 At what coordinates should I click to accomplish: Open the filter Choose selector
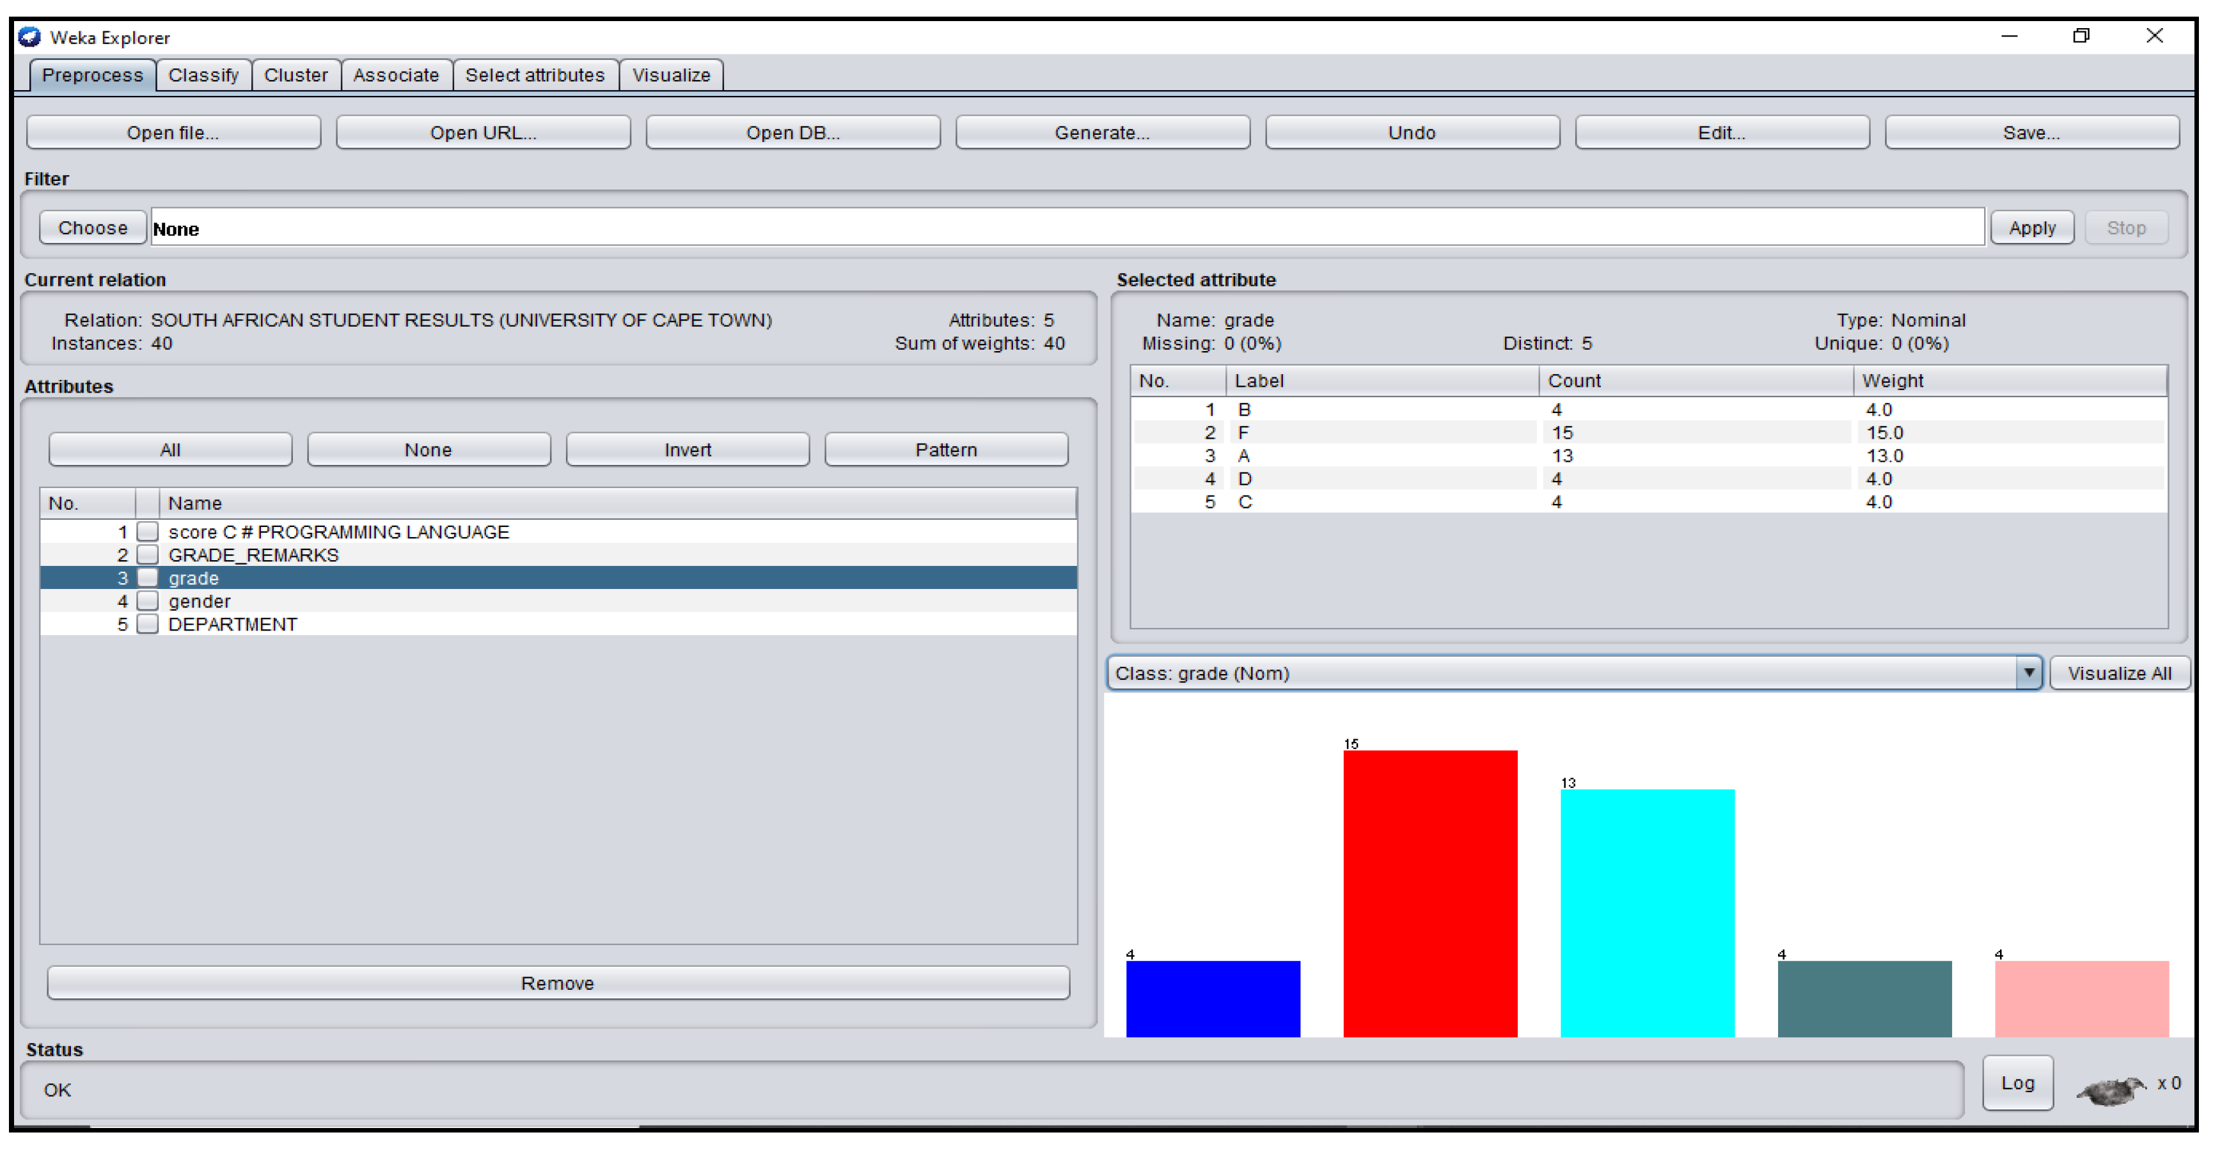tap(92, 228)
